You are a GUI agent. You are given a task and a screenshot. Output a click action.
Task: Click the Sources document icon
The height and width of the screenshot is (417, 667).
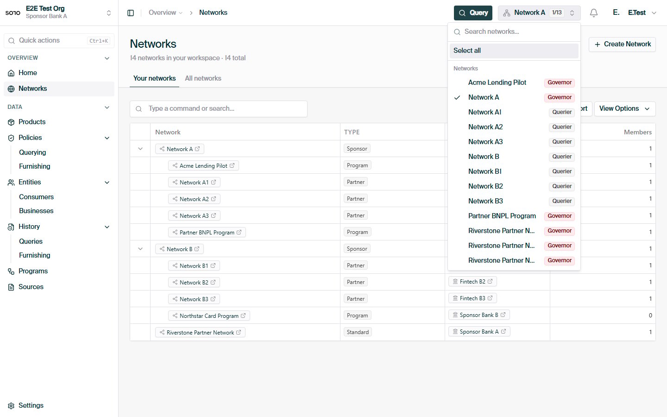click(11, 287)
